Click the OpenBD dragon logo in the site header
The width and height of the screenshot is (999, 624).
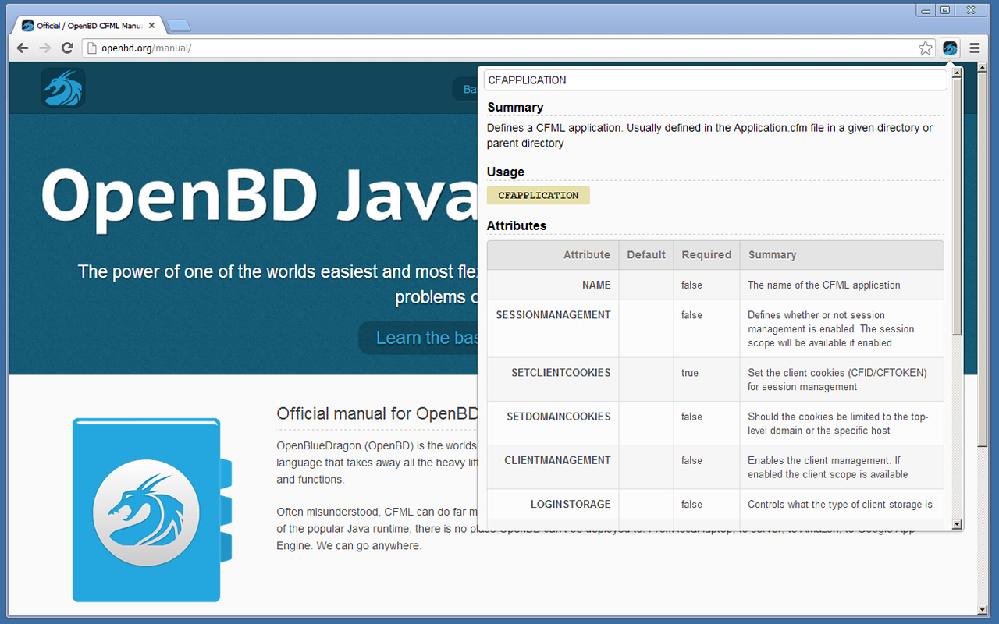(62, 88)
